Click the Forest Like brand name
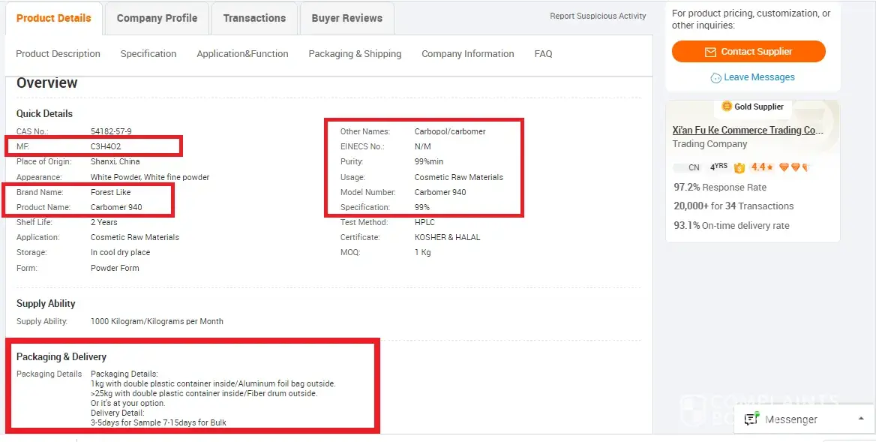 pyautogui.click(x=110, y=192)
